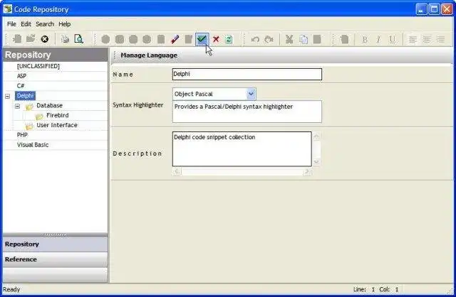
Task: Select the Database folder label
Action: point(49,106)
